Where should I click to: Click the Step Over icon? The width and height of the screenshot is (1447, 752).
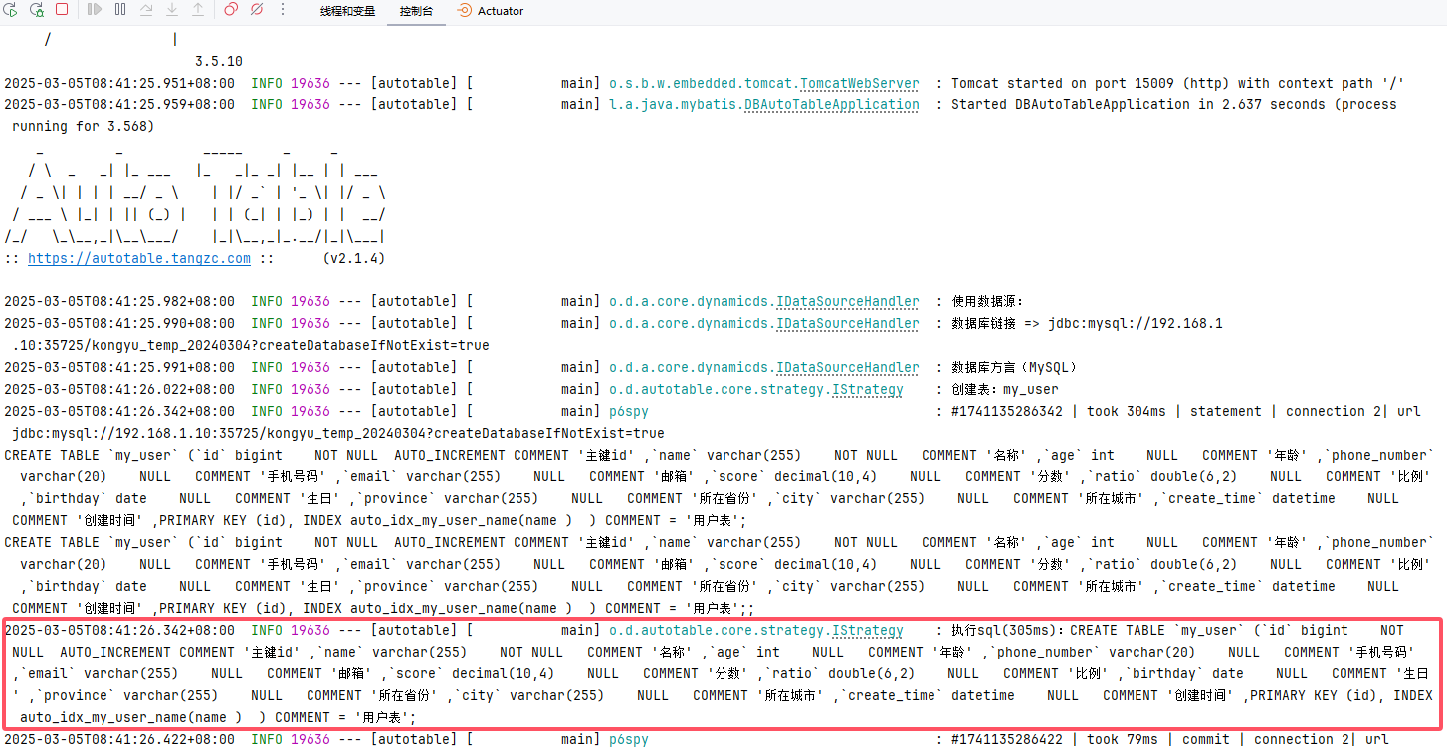point(146,10)
